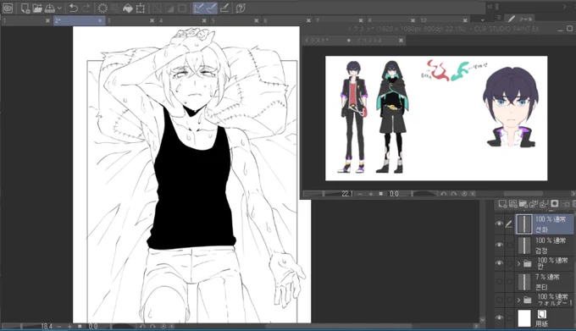Show the フォルダー1 folder layer
Image resolution: width=576 pixels, height=331 pixels.
pyautogui.click(x=499, y=300)
